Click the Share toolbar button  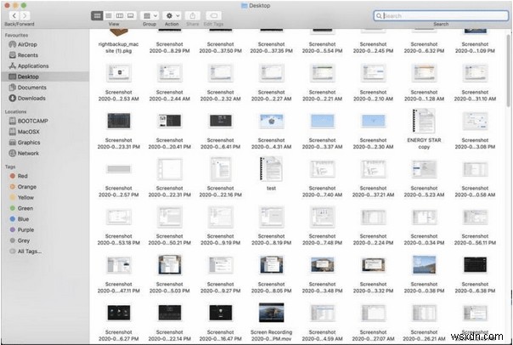click(x=192, y=15)
